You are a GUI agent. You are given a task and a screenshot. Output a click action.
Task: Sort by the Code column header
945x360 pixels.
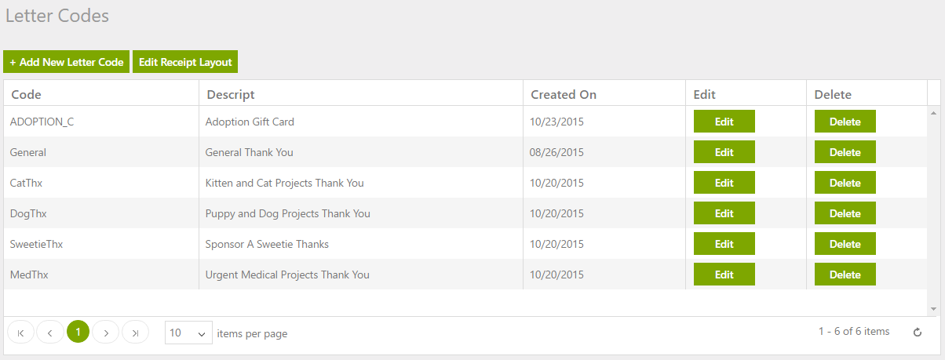point(27,95)
